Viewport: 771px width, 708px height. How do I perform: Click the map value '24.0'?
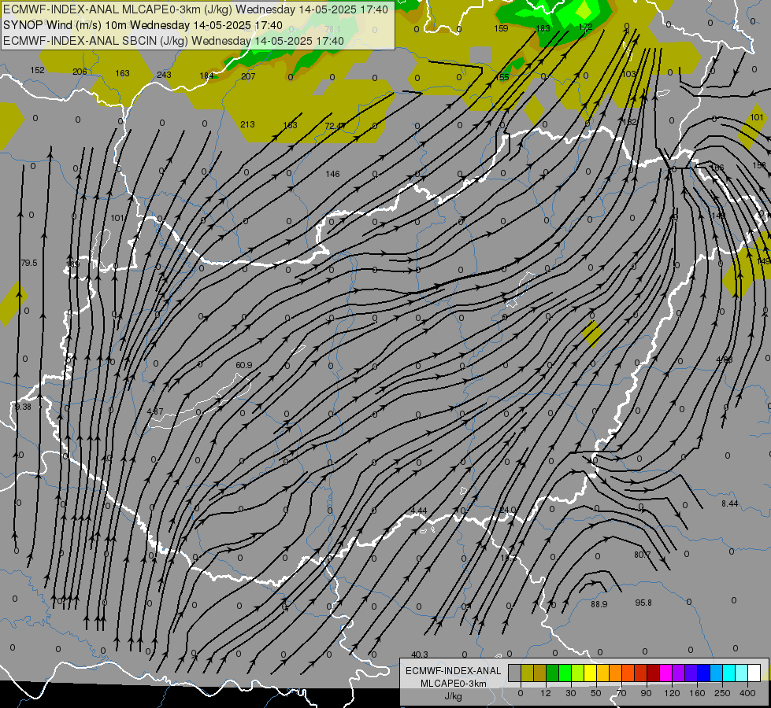[507, 510]
